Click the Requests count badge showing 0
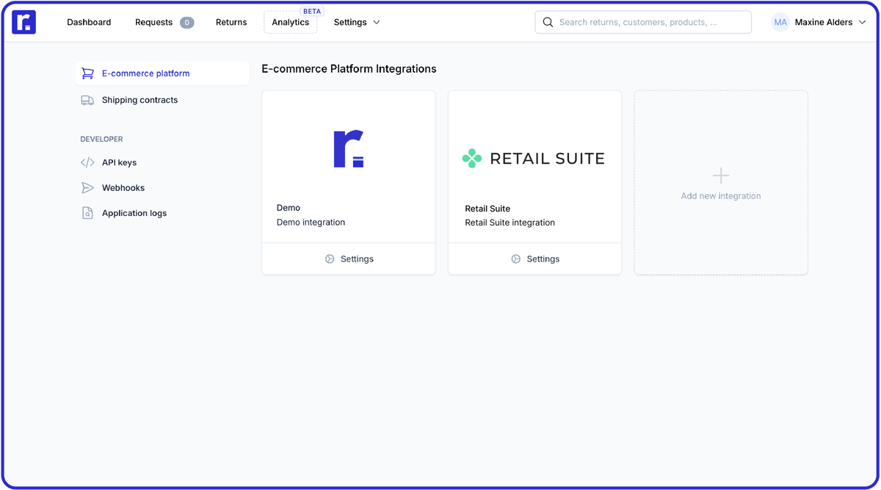881x490 pixels. 187,23
